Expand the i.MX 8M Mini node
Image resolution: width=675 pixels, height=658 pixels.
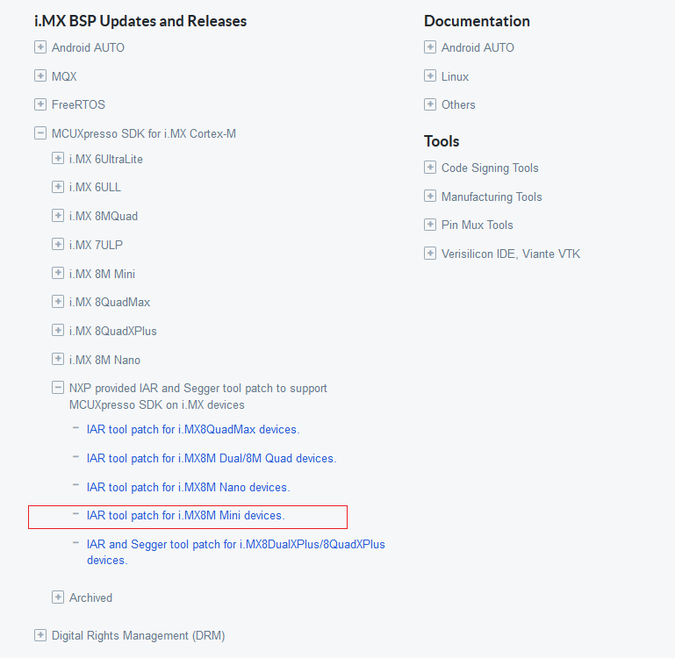(58, 274)
